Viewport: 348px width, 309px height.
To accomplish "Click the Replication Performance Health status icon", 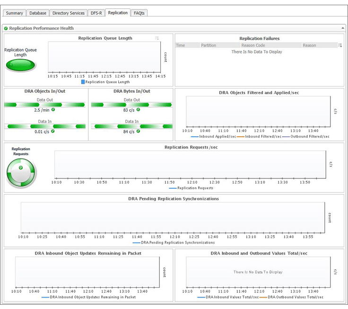I will tap(6, 28).
